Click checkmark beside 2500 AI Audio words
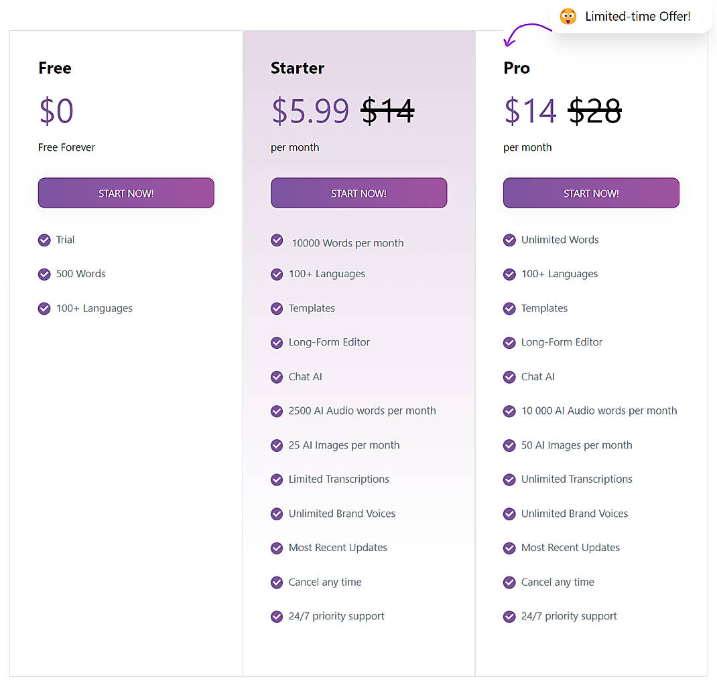The height and width of the screenshot is (687, 717). point(277,411)
